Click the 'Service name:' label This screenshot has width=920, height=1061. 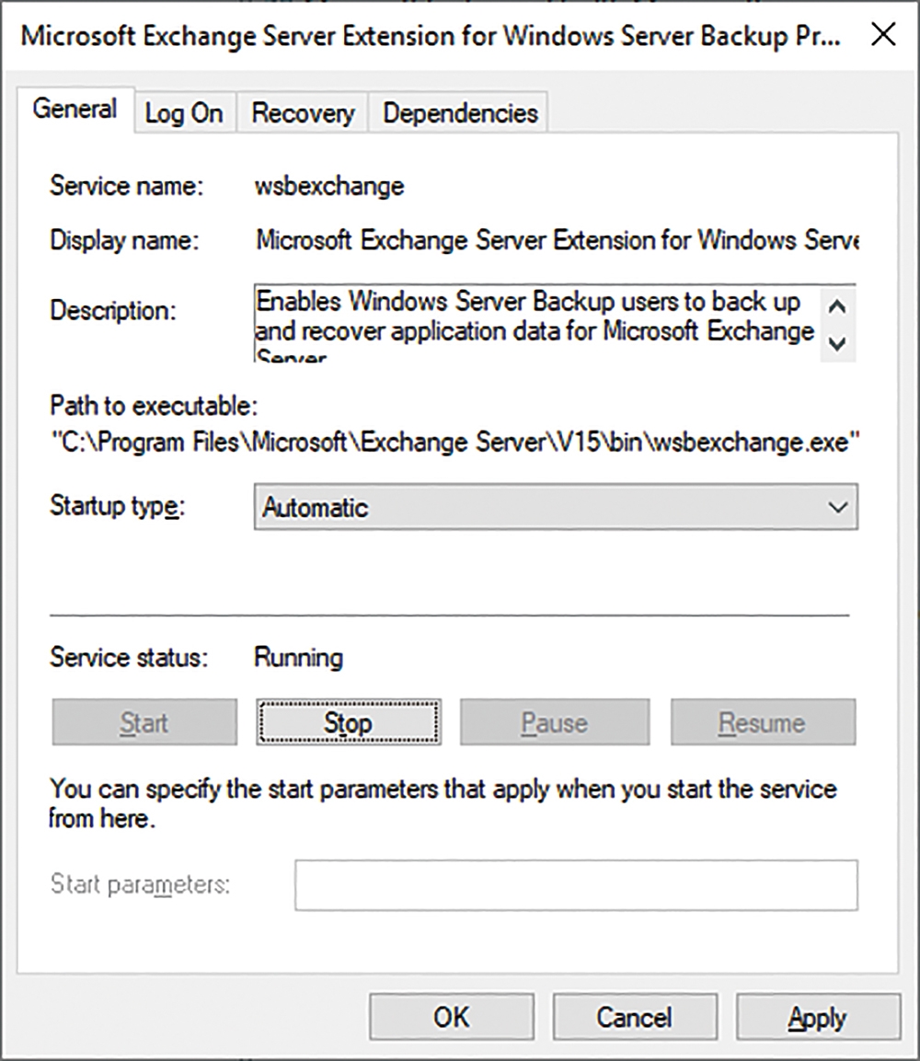[127, 186]
